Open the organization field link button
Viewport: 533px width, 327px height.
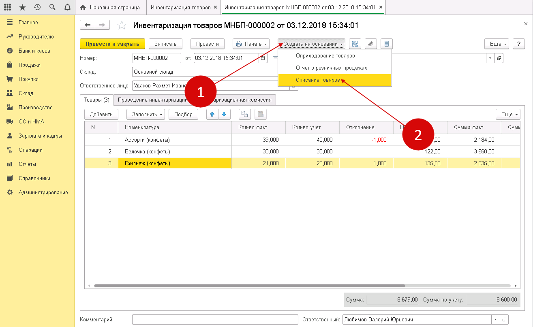click(x=499, y=58)
